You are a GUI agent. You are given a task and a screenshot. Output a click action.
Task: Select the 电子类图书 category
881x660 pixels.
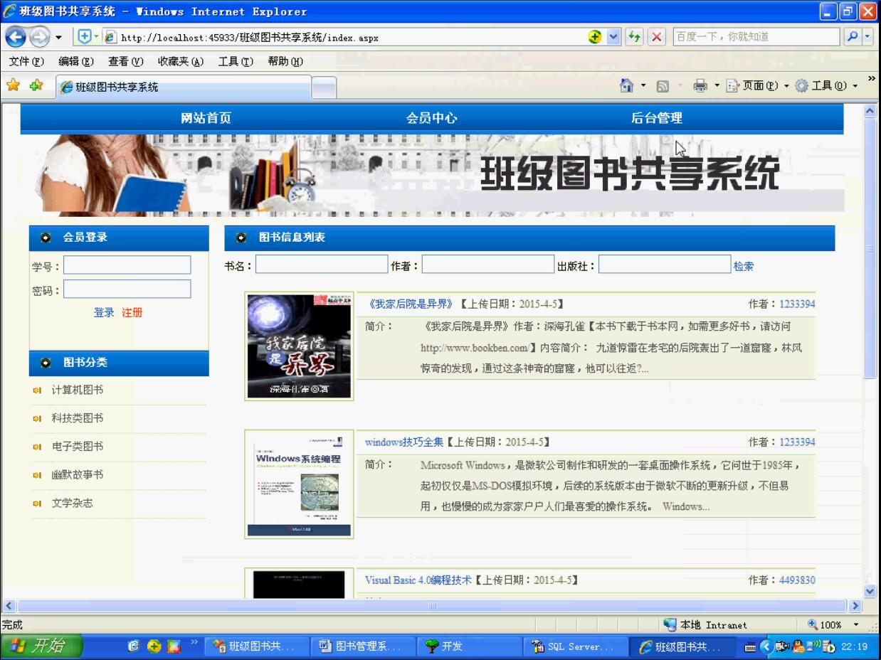(x=78, y=447)
